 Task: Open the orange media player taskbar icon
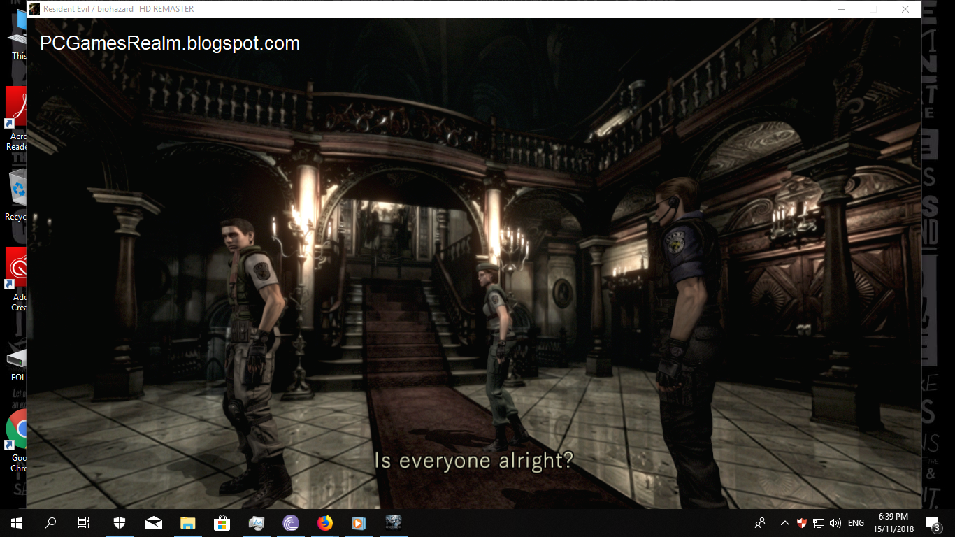pos(359,522)
